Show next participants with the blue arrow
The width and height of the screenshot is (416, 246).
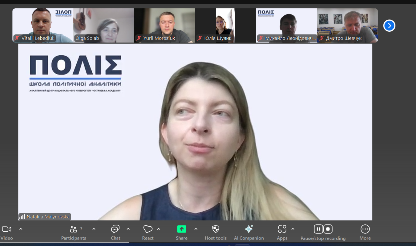[x=389, y=26]
